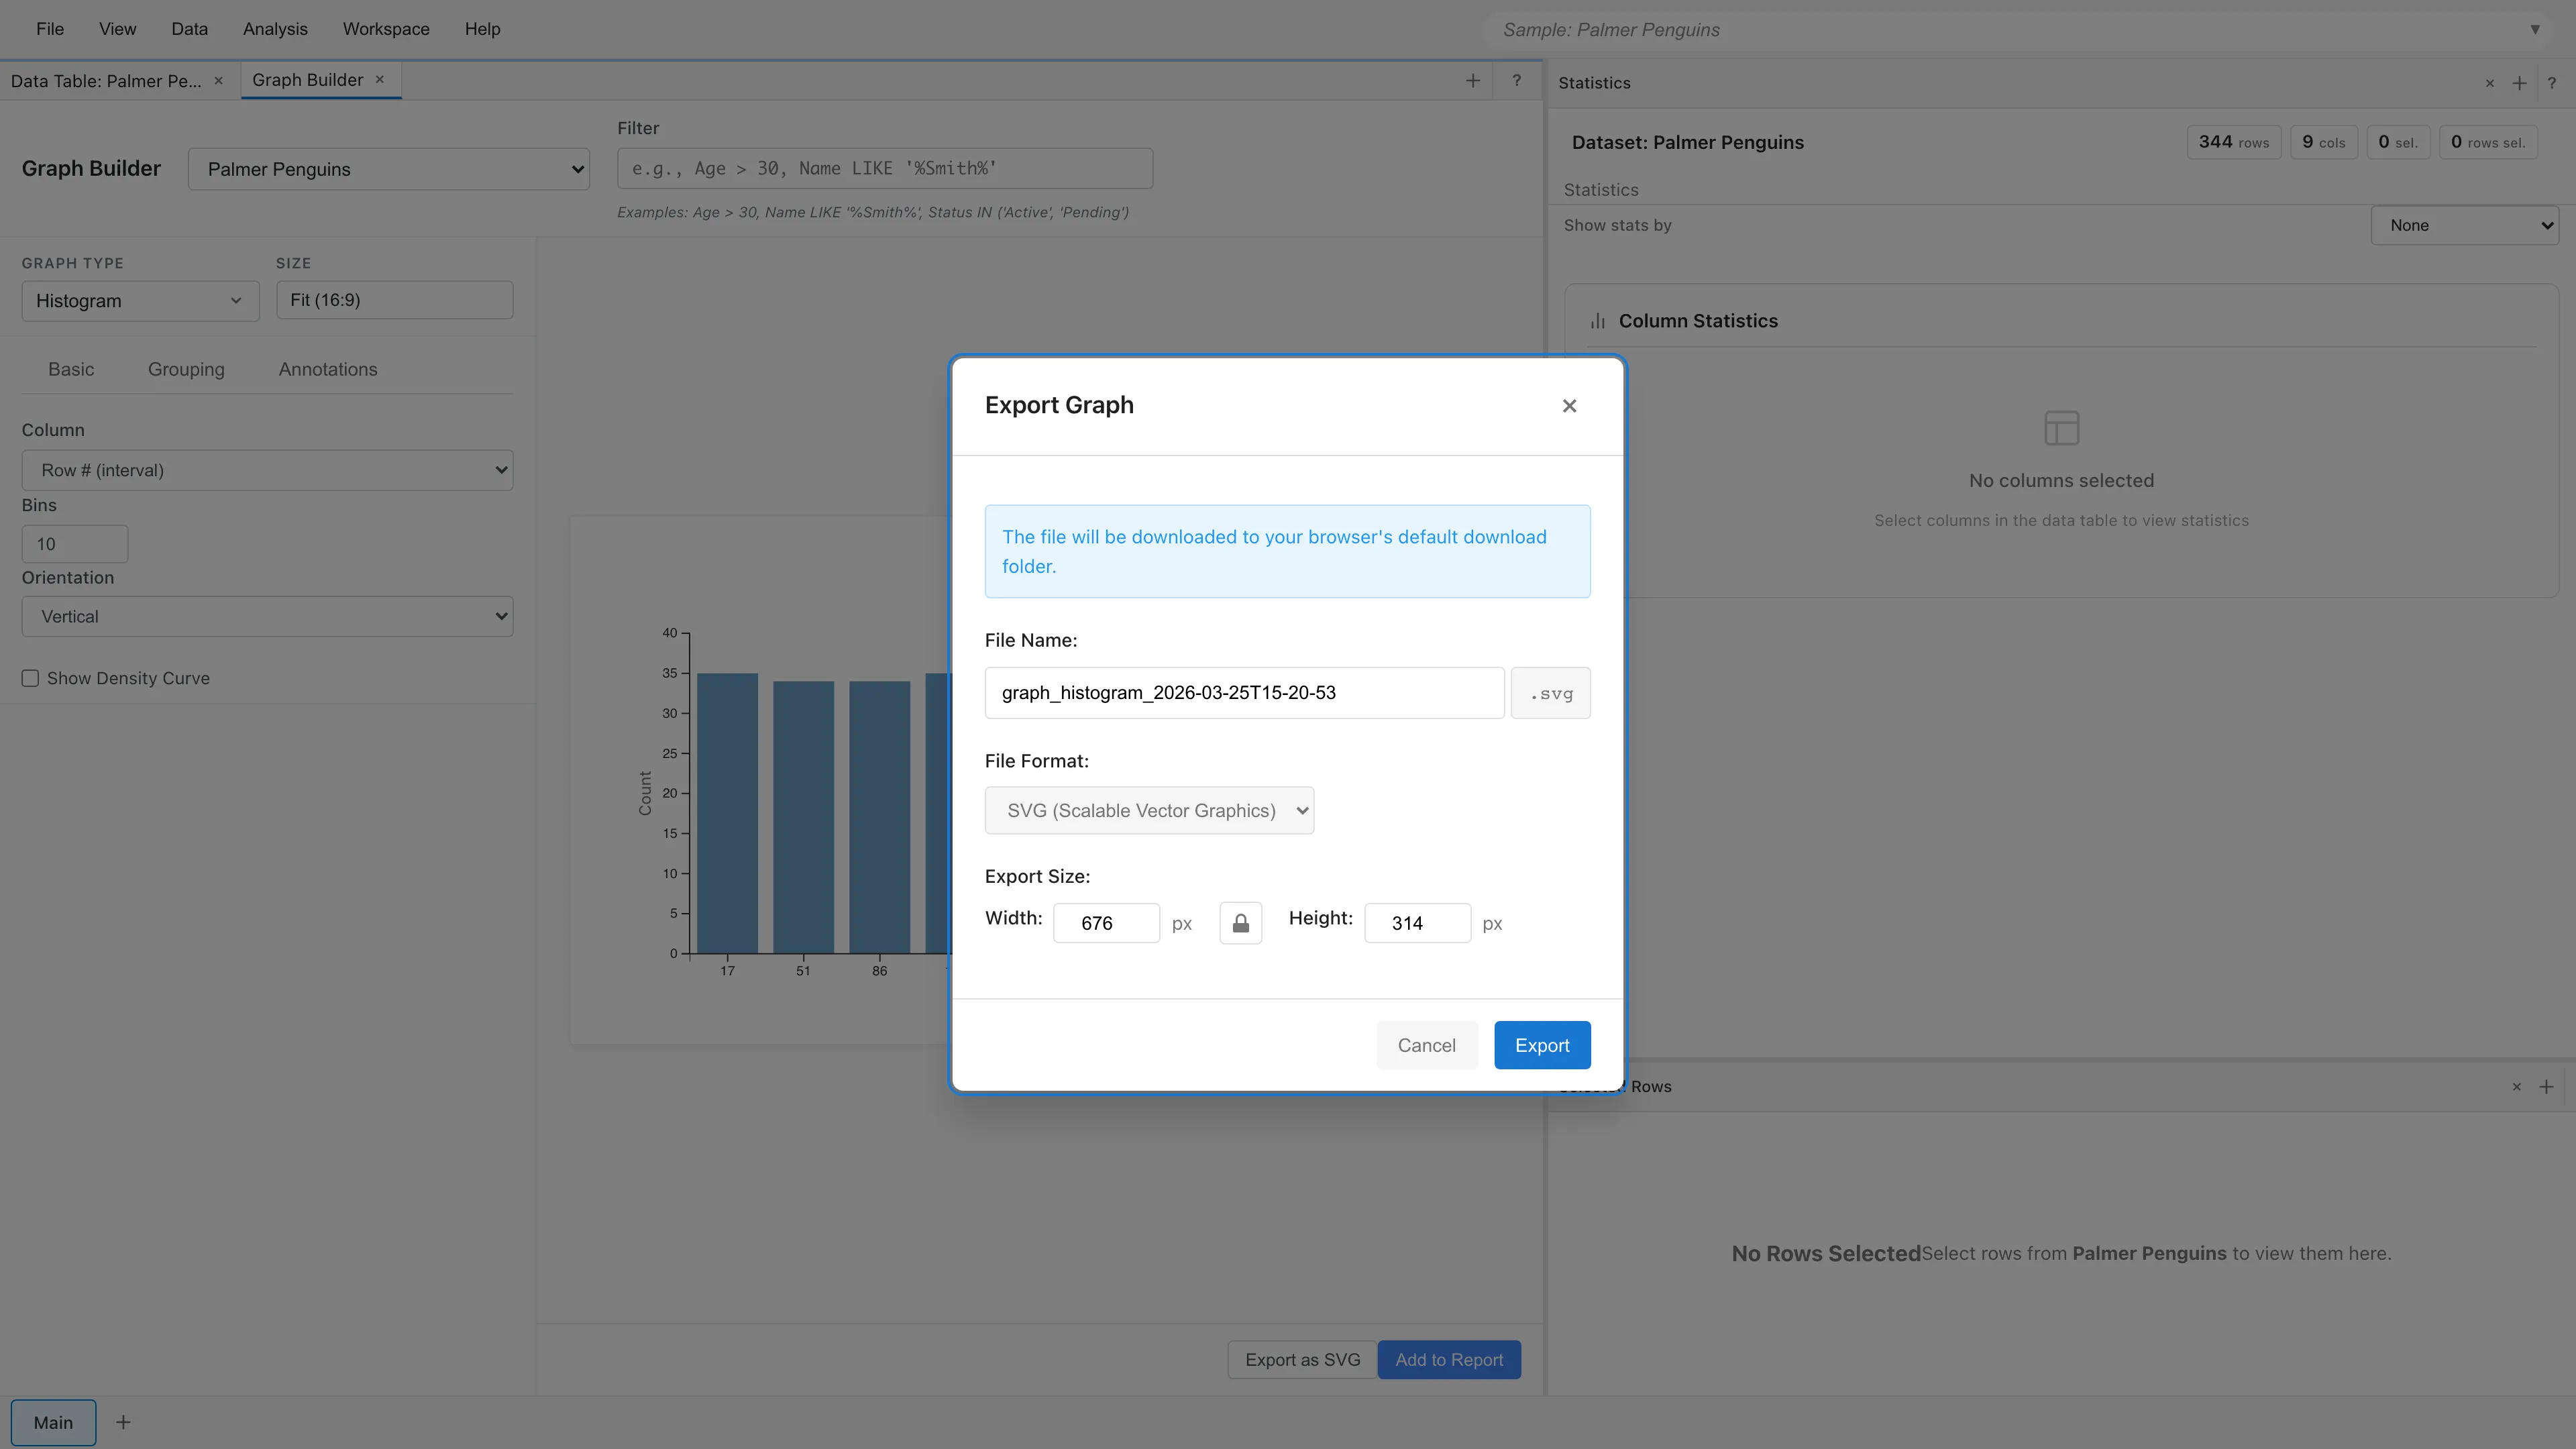Open the Help menu

pos(482,29)
